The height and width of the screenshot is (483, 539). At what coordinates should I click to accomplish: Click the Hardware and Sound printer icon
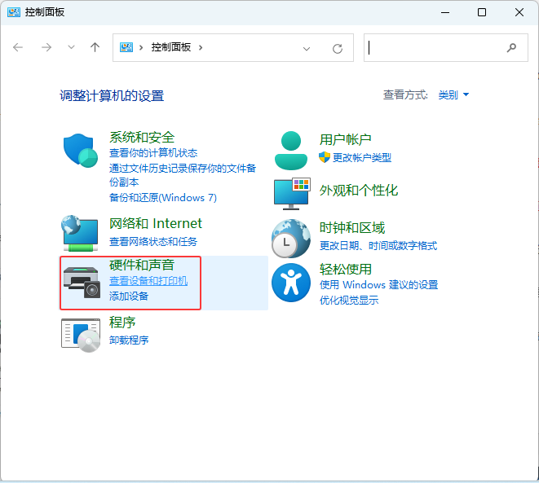[x=82, y=282]
